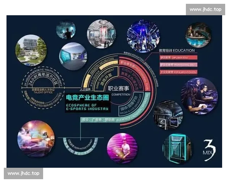This screenshot has width=229, height=183.
Task: Select the 'R&D CENTER' arc label
Action: [94, 79]
